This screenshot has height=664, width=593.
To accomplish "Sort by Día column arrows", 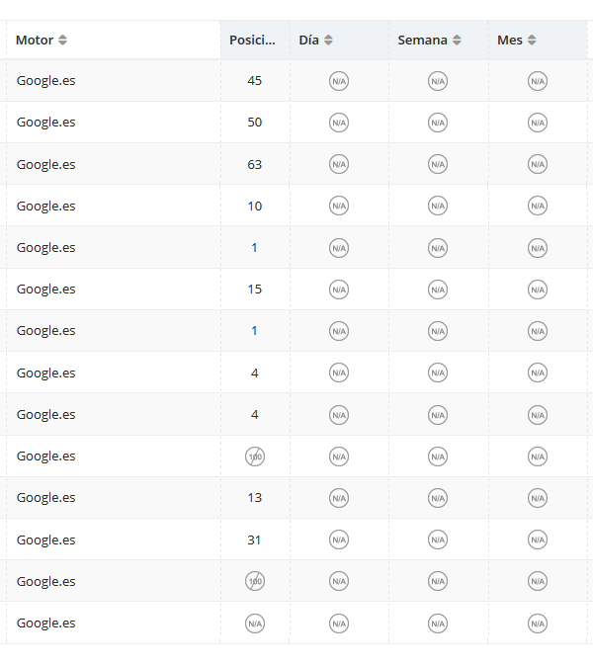I will click(x=328, y=41).
